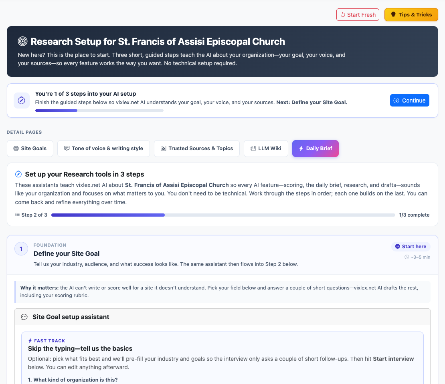The image size is (445, 384).
Task: Click the down-arrow circle icon in Continue
Action: [x=396, y=101]
